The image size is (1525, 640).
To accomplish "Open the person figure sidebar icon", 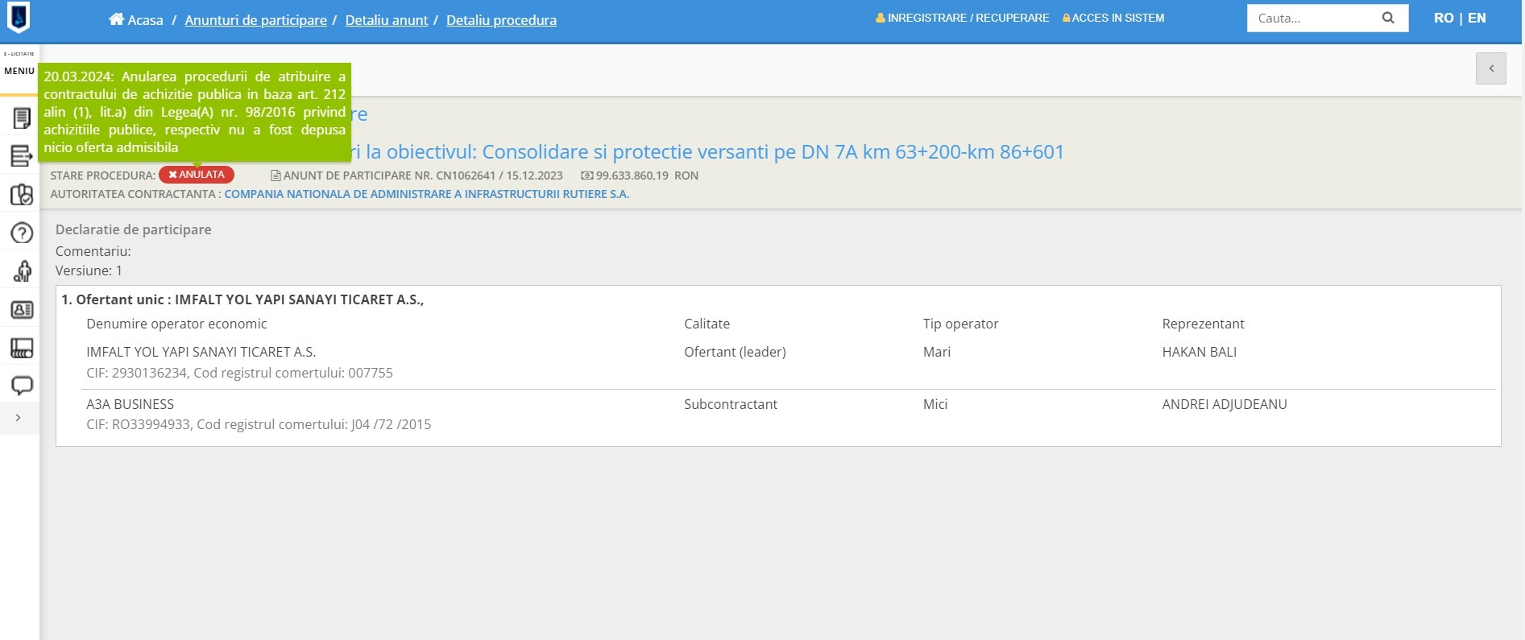I will pyautogui.click(x=23, y=271).
